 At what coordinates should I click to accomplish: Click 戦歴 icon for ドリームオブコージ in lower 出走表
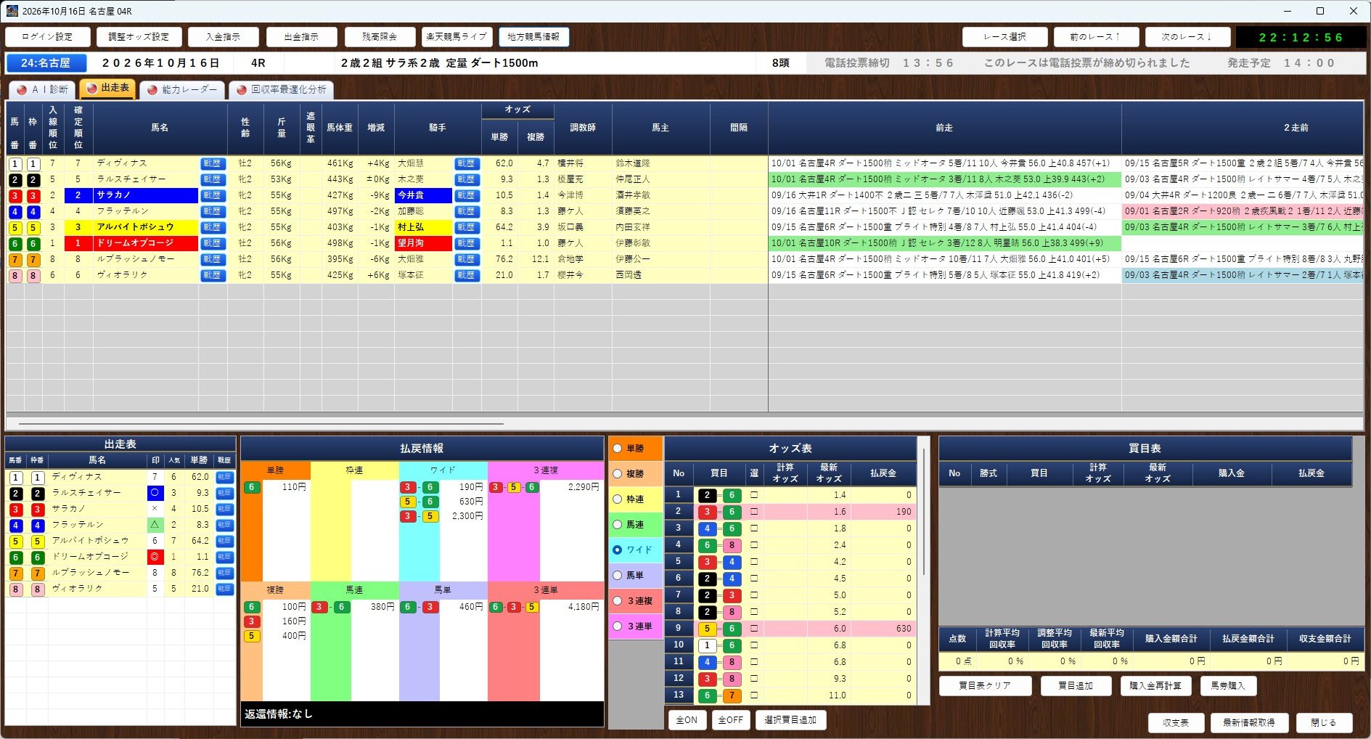click(224, 557)
